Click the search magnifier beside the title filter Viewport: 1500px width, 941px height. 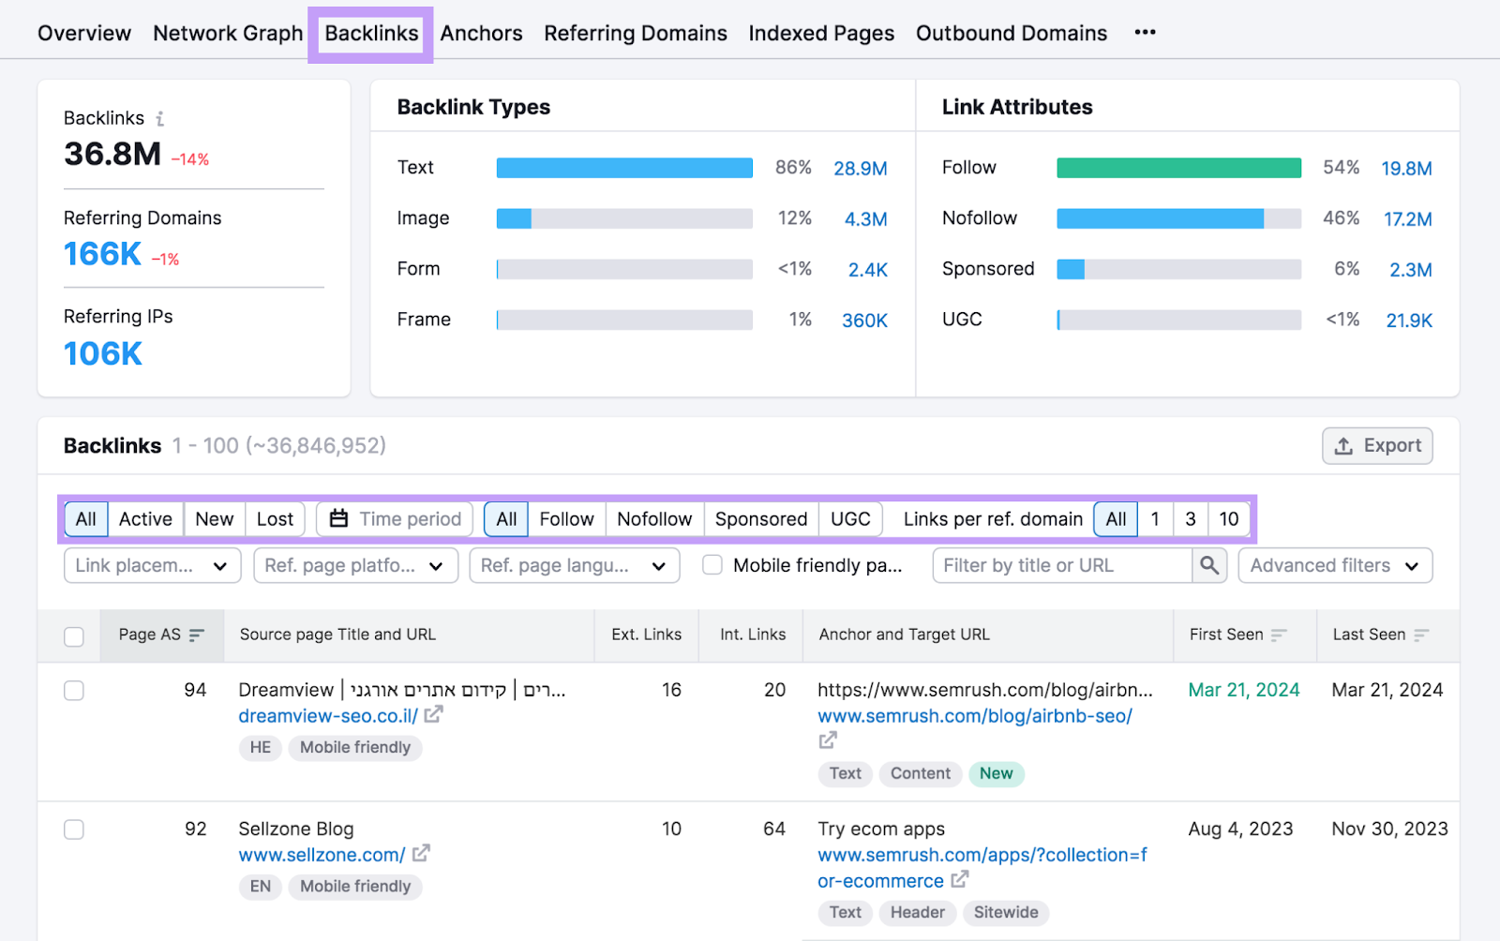click(1208, 565)
